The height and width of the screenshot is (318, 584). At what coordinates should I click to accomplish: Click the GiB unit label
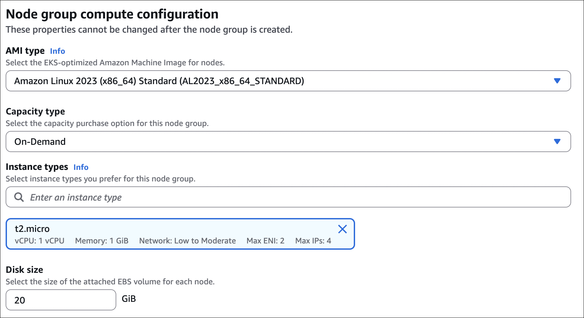coord(129,299)
